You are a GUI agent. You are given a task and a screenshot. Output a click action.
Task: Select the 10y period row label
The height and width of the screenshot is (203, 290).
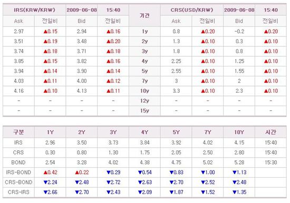click(x=144, y=91)
